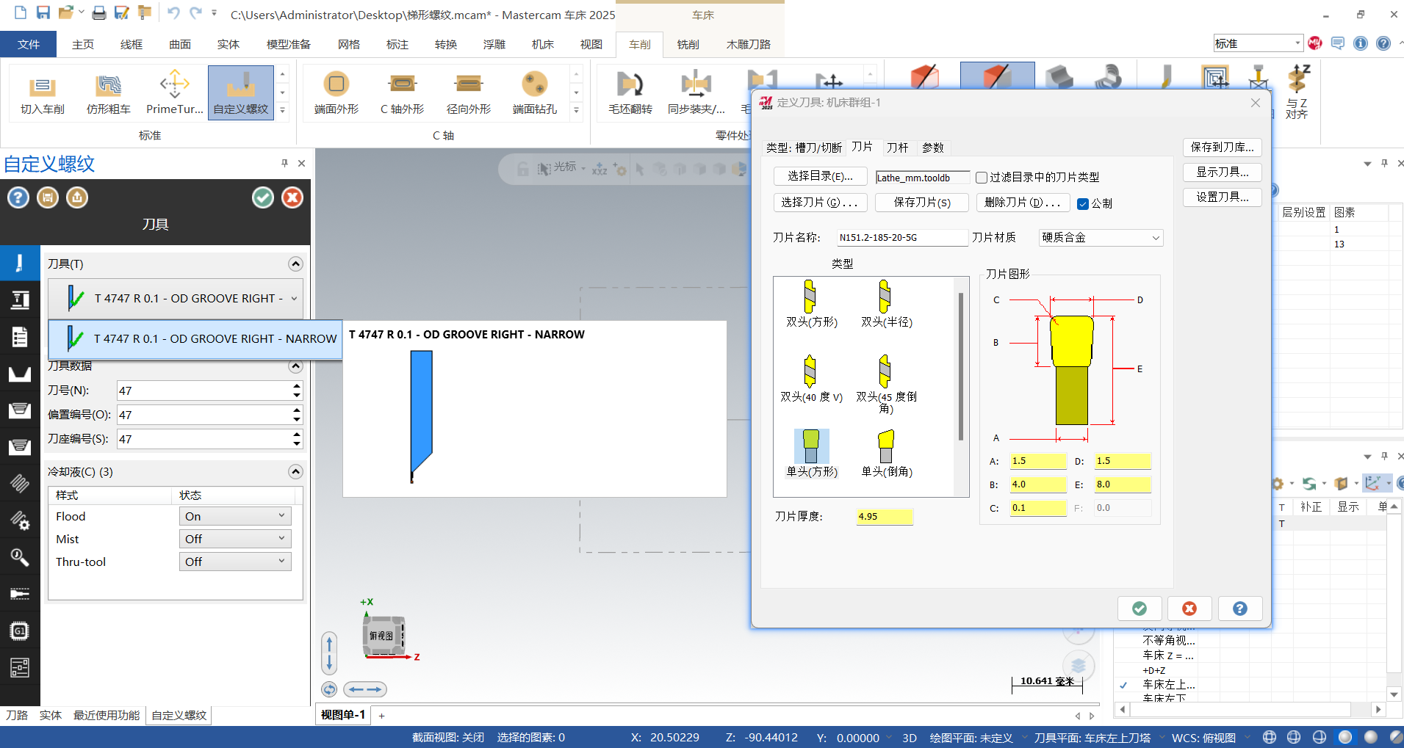Open the T 4747 OD GROOVE RIGHT tool dropdown

[x=176, y=298]
